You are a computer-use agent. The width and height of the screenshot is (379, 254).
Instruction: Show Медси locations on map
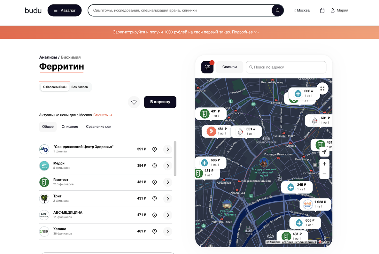(x=154, y=166)
